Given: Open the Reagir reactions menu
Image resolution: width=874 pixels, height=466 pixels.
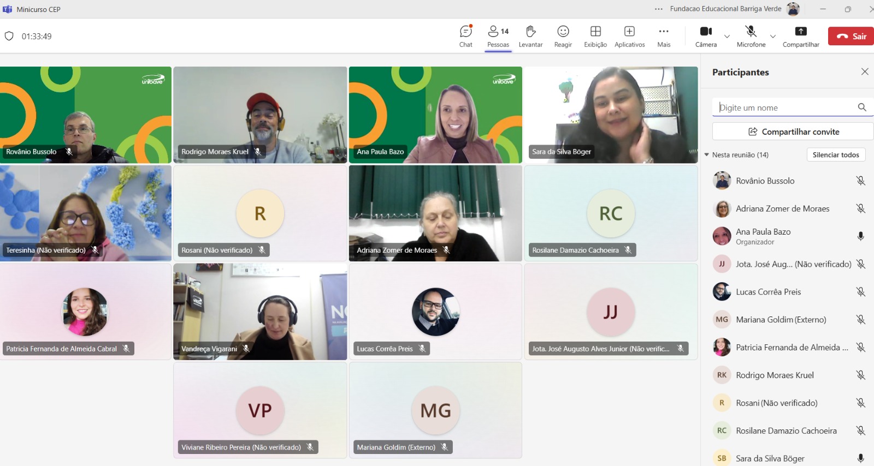Looking at the screenshot, I should (x=563, y=36).
